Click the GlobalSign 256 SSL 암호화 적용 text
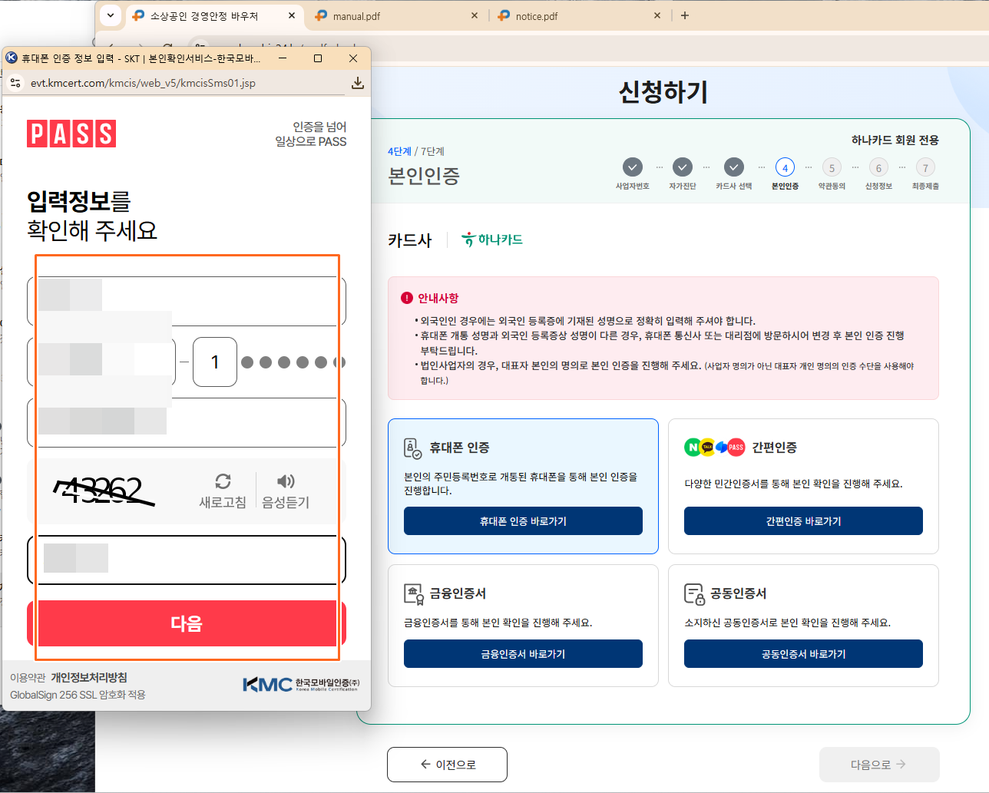The height and width of the screenshot is (793, 989). [x=78, y=695]
